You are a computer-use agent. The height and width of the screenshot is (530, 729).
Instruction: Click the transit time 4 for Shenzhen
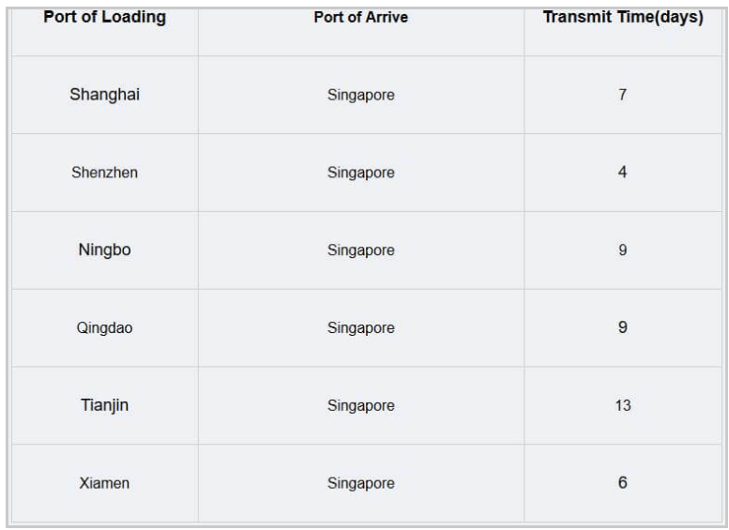tap(622, 173)
